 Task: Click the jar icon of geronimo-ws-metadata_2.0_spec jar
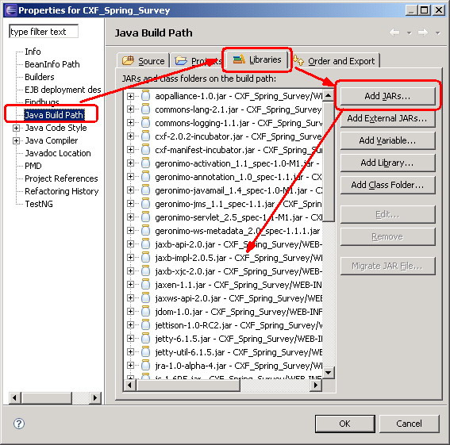coord(145,231)
